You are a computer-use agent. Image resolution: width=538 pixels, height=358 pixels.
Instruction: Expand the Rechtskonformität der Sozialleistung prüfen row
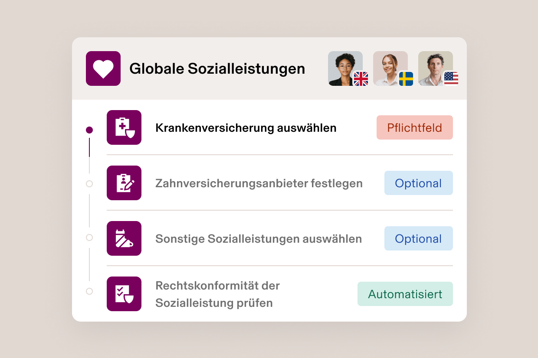tap(217, 294)
